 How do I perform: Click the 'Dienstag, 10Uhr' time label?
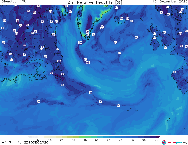(16, 2)
